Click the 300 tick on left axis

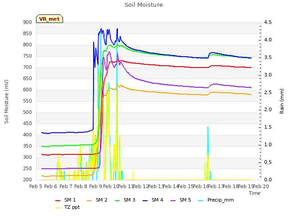tap(27, 157)
